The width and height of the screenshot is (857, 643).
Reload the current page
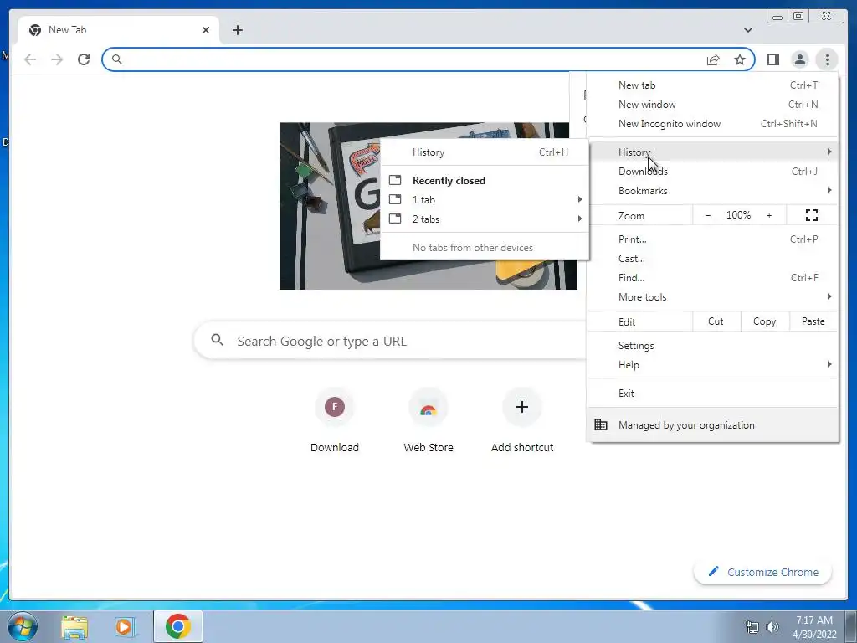pyautogui.click(x=84, y=59)
